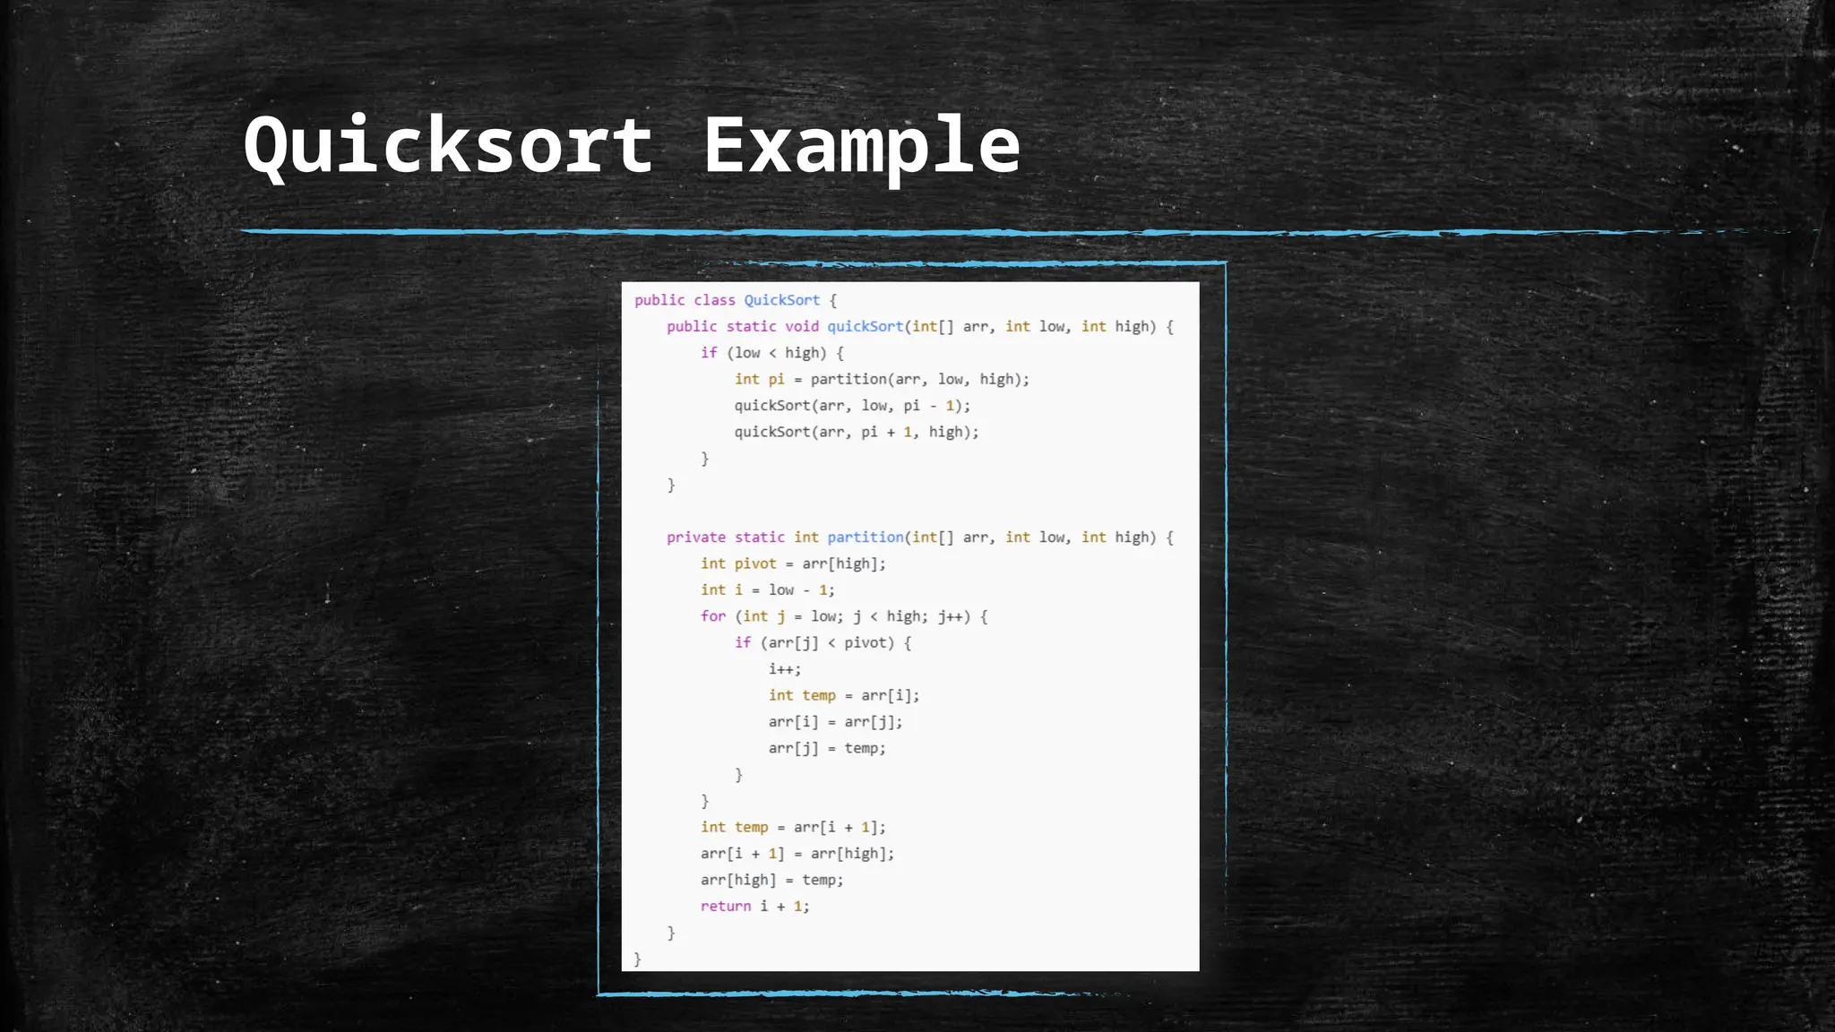
Task: Click the 'private static int partition' signature line
Action: [920, 537]
